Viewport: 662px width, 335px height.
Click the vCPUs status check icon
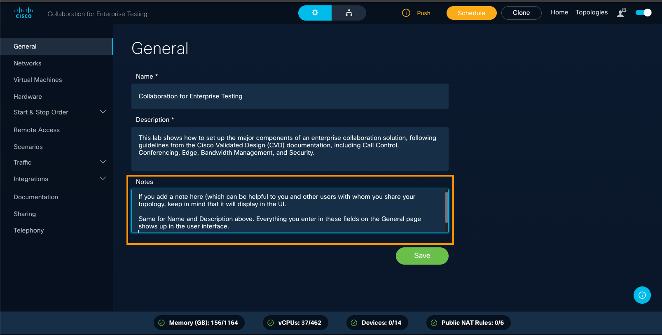(x=271, y=323)
